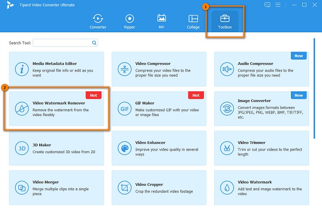
Task: Go to the Collage tab
Action: point(193,21)
